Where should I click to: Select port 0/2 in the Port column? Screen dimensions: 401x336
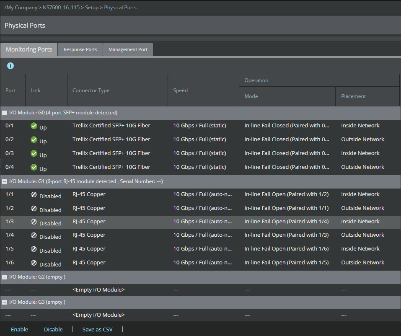(10, 140)
